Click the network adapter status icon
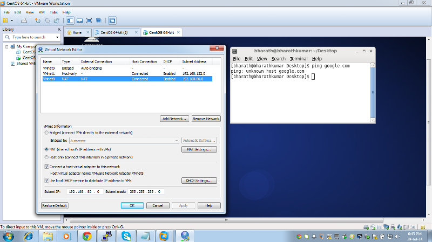This screenshot has width=432, height=242. pyautogui.click(x=386, y=227)
